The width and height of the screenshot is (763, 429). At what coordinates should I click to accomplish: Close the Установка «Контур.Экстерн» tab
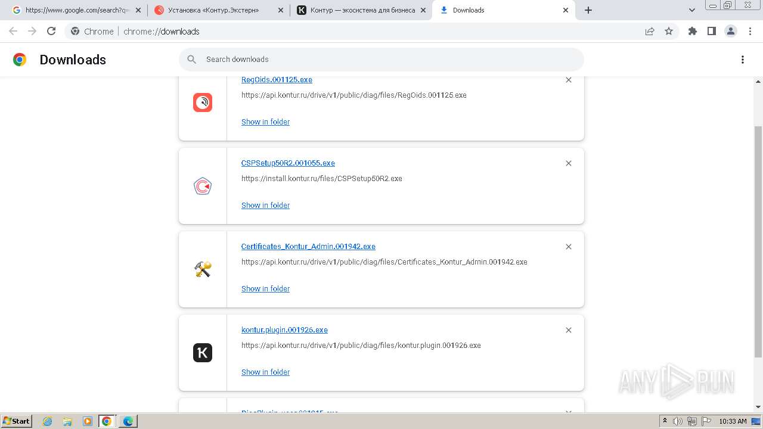(281, 10)
